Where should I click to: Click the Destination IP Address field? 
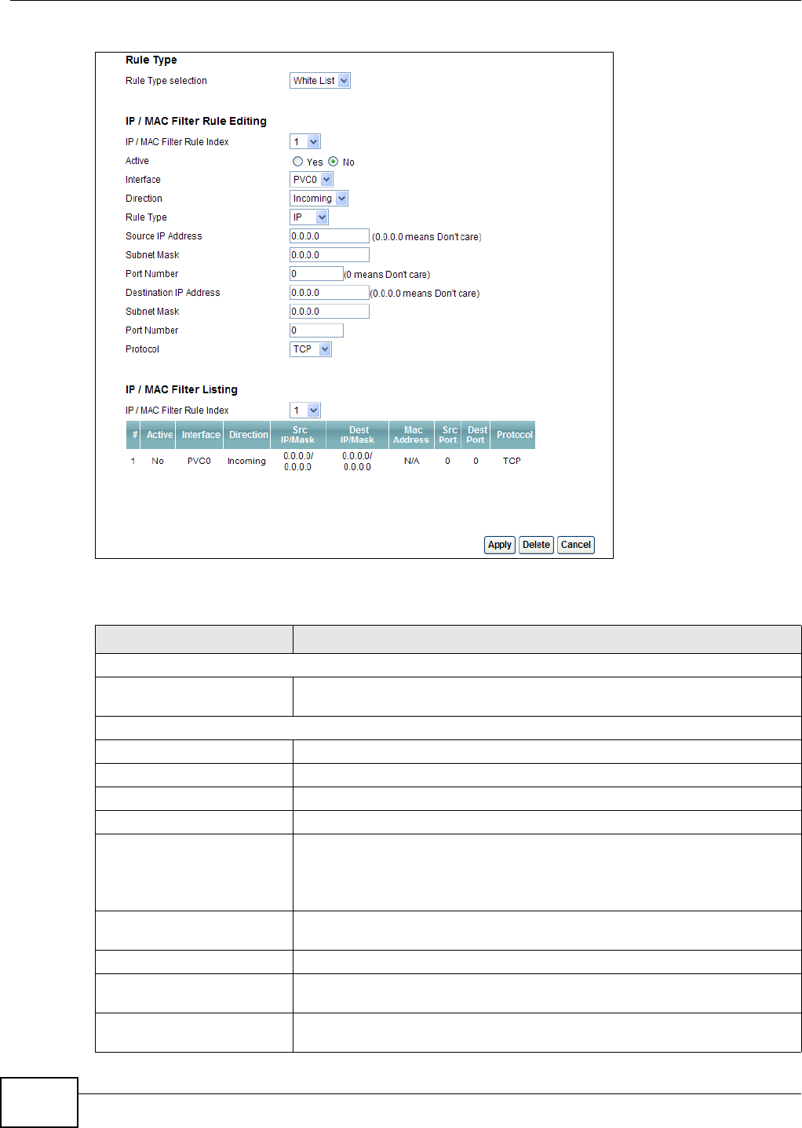[330, 293]
